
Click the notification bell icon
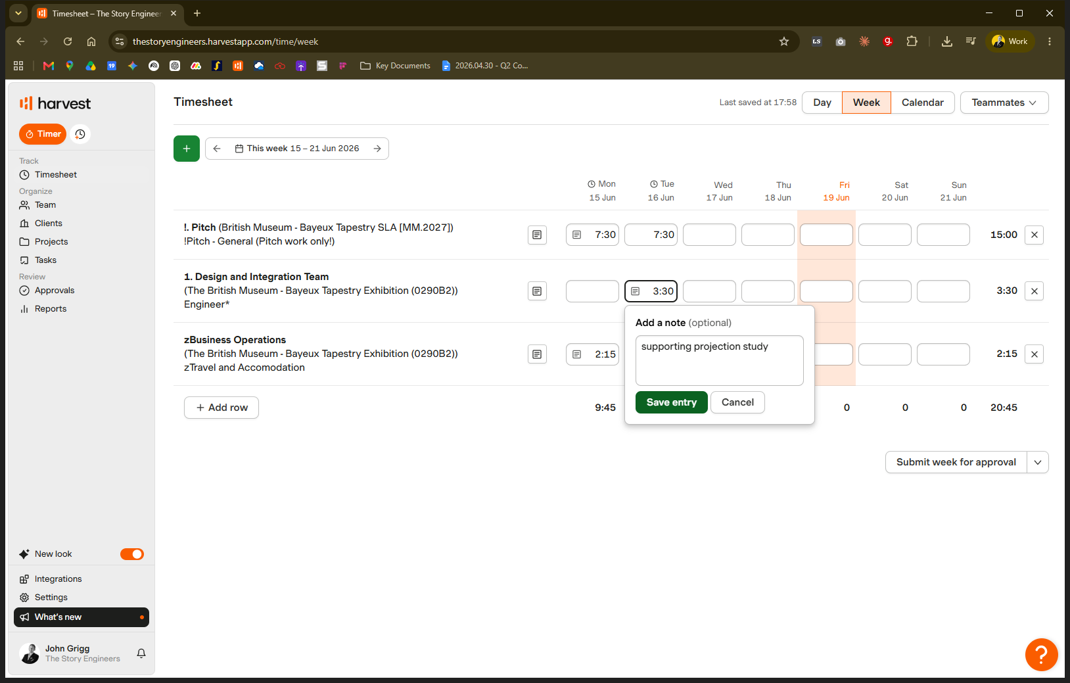click(141, 653)
